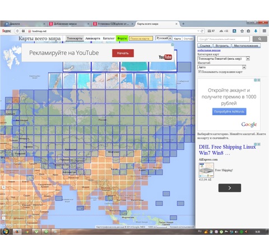Screen dimensions: 269x235
Task: Reload the loadmap.net page
Action: (x=202, y=31)
